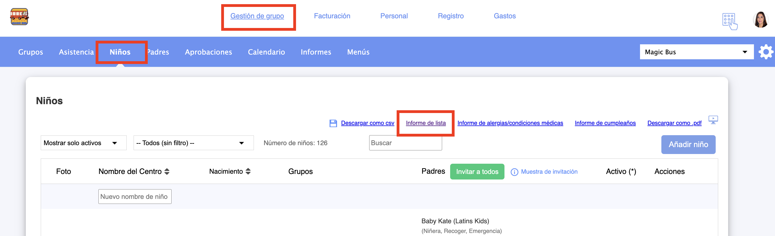The height and width of the screenshot is (236, 775).
Task: Click the monitor tutorial video icon
Action: click(x=713, y=120)
